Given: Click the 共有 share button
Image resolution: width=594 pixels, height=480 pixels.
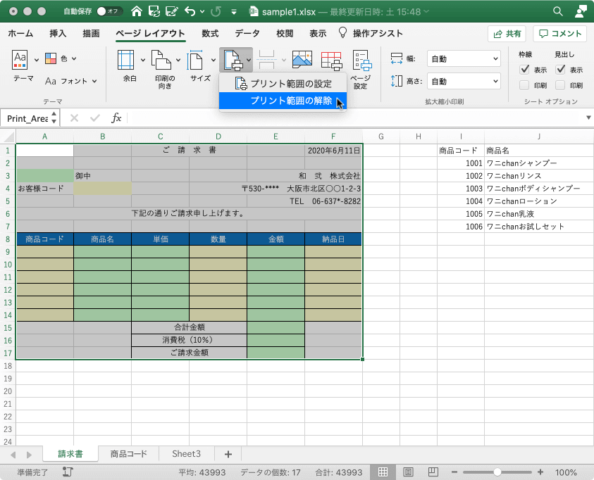Looking at the screenshot, I should tap(507, 34).
